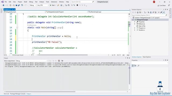Open the Debug menu

tap(31, 2)
